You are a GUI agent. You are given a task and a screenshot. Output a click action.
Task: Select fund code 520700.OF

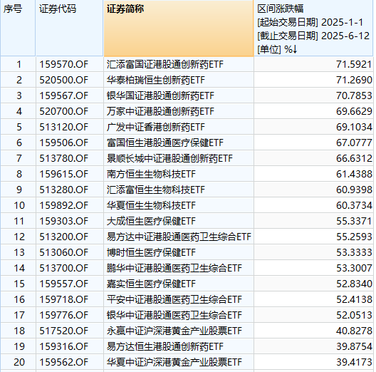point(64,111)
